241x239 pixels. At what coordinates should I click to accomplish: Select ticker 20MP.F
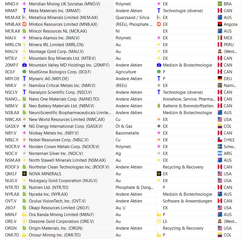pos(12,65)
